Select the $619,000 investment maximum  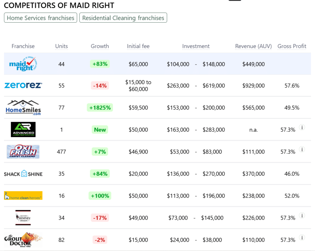pyautogui.click(x=214, y=86)
